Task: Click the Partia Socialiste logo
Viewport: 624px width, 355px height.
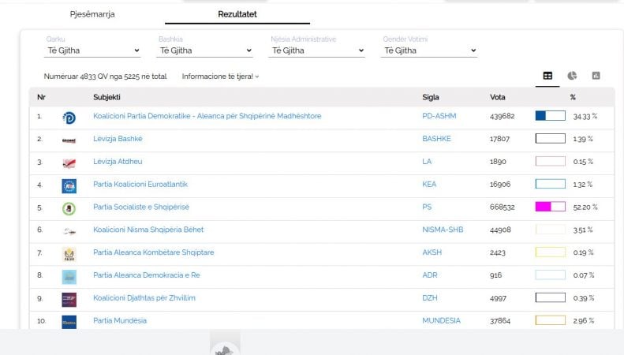Action: 69,208
